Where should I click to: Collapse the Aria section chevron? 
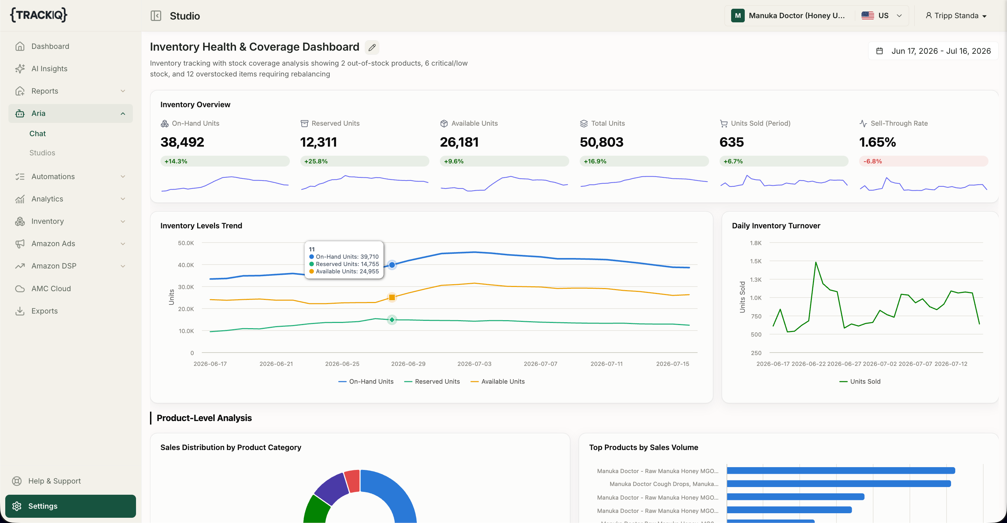[123, 113]
